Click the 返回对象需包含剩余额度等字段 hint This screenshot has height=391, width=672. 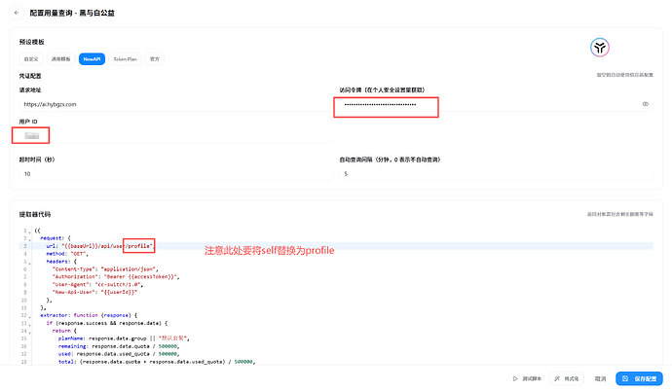(620, 214)
